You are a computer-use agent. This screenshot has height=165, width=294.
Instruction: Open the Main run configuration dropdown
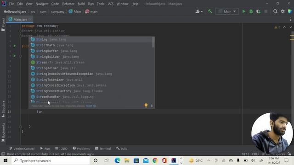[227, 11]
